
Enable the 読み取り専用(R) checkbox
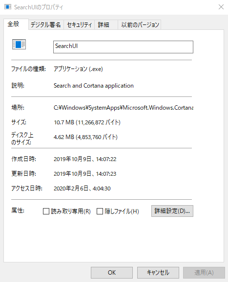(46, 211)
